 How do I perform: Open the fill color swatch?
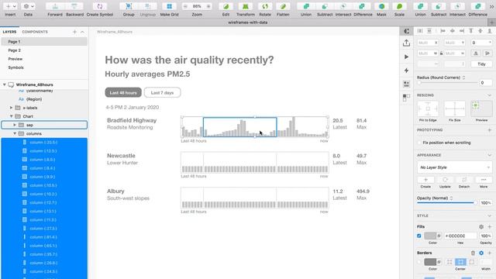430,236
